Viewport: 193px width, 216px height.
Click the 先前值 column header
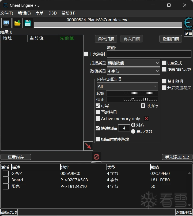point(70,38)
